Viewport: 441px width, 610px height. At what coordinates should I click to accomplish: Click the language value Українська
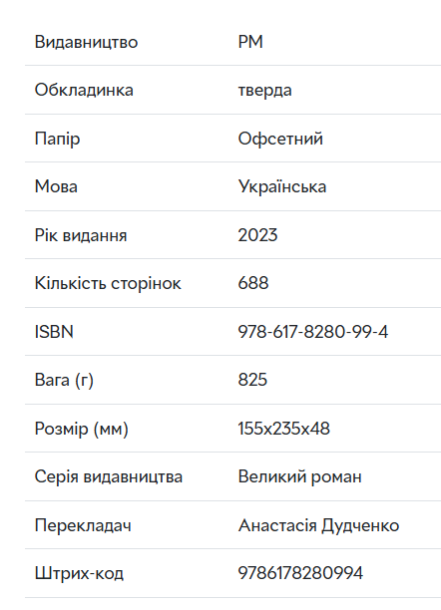(282, 186)
